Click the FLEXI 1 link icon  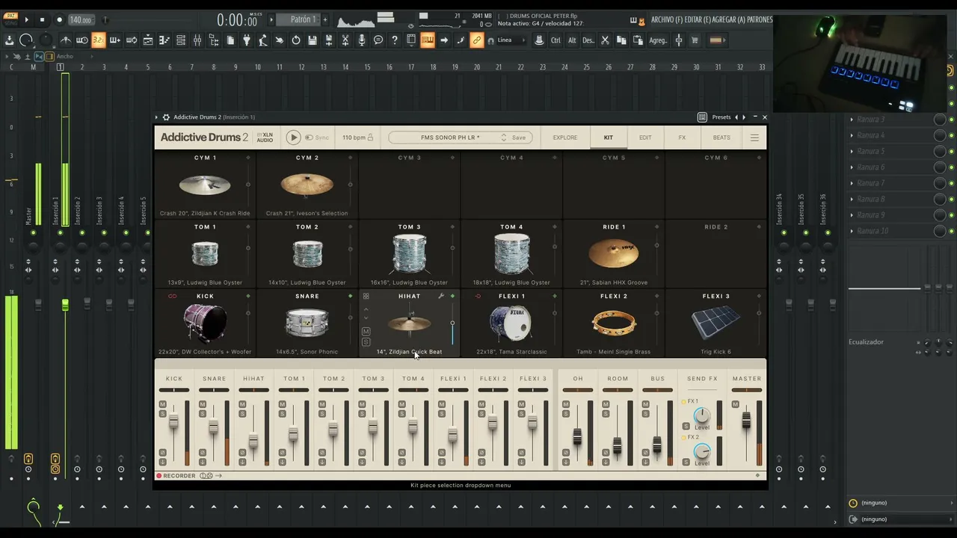tap(478, 296)
